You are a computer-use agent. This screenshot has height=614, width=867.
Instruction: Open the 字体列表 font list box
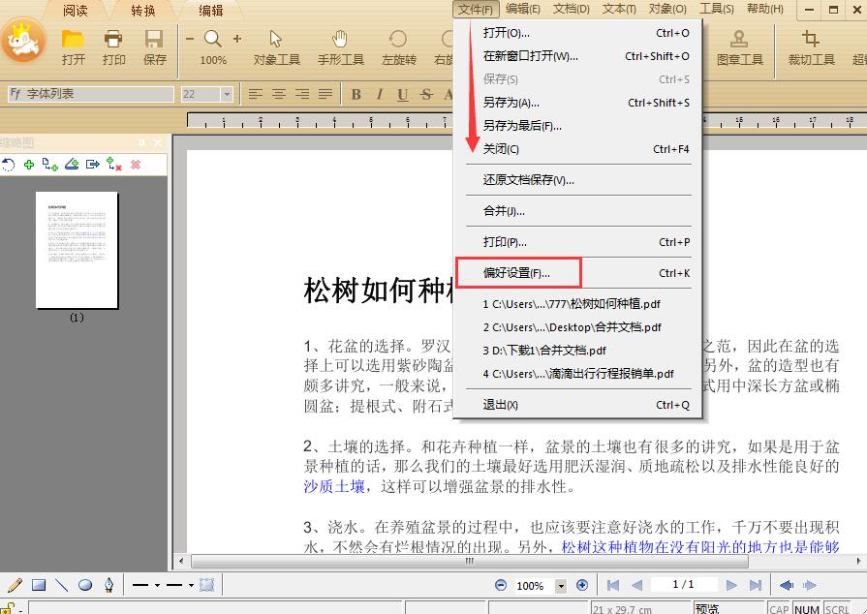[91, 94]
